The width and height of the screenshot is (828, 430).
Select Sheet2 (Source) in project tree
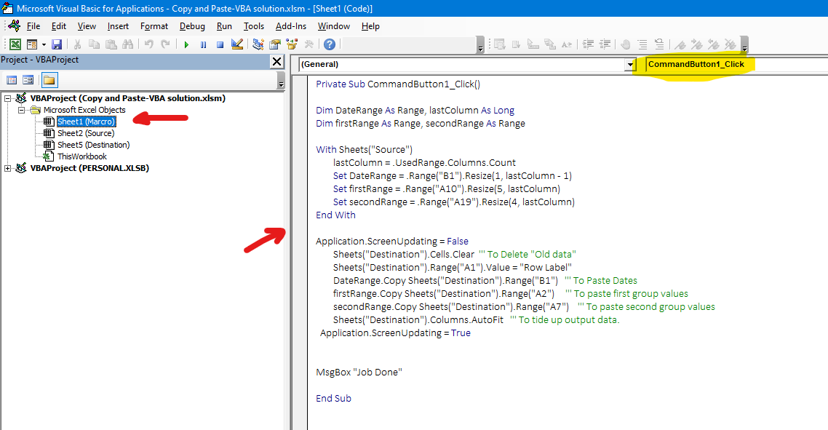click(x=86, y=133)
